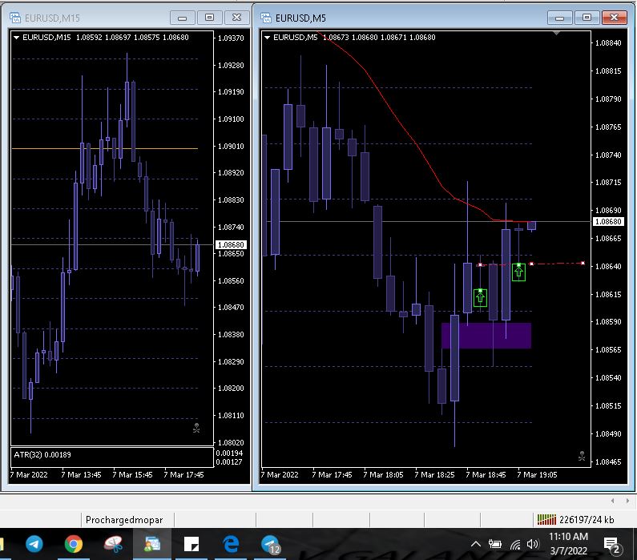This screenshot has height=560, width=637.
Task: Open Telegram with 12 notifications badge
Action: coord(270,544)
